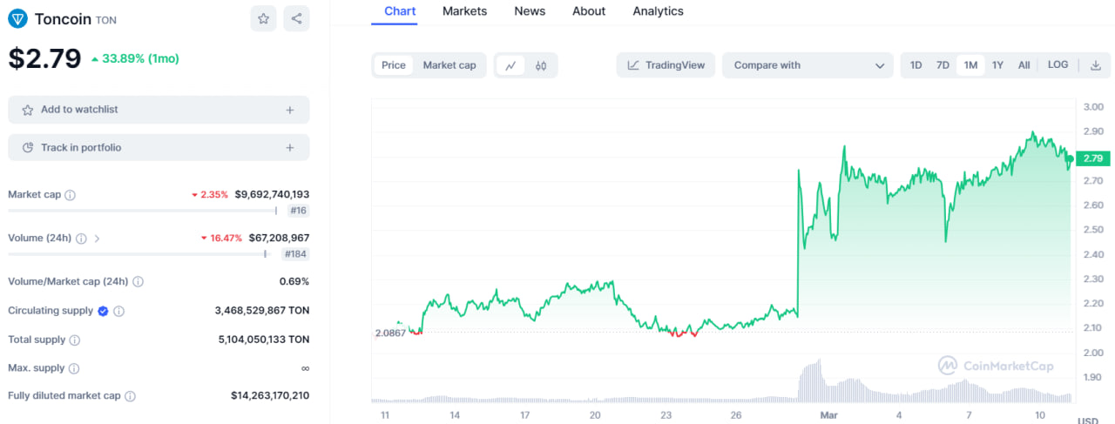The image size is (1115, 424).
Task: Open the Compare with dropdown
Action: click(808, 65)
